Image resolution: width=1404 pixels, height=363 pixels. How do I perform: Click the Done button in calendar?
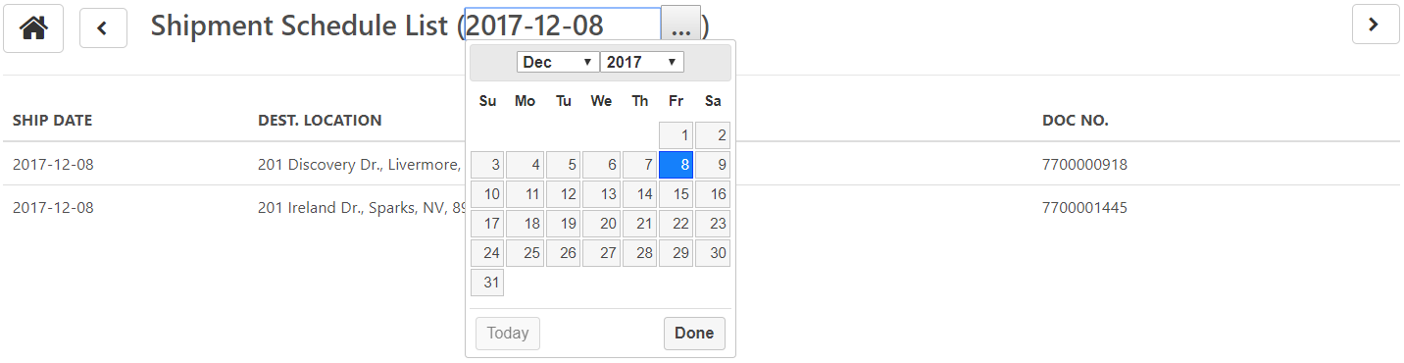694,333
